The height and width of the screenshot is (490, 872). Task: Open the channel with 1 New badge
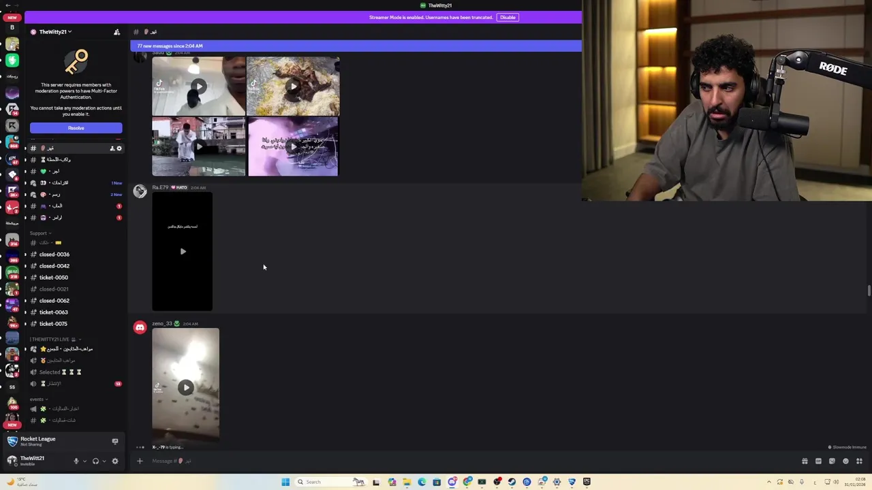tap(75, 183)
